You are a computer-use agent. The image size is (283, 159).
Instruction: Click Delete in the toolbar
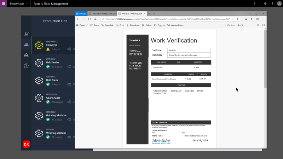[147, 25]
